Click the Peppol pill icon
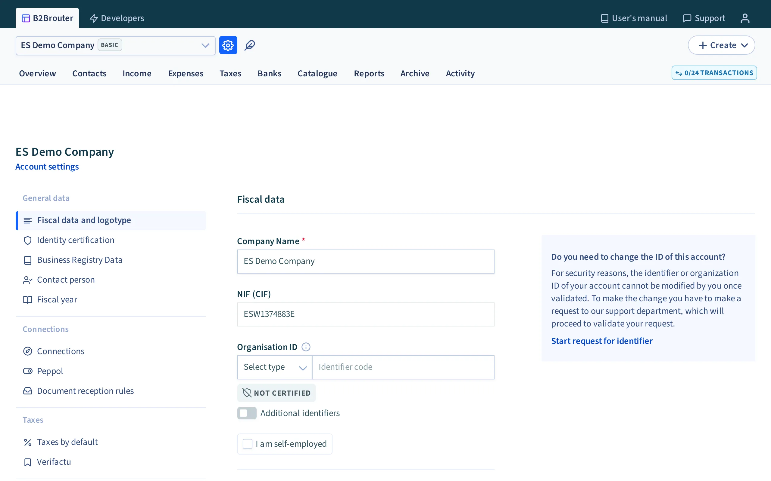Screen dimensions: 771x481 click(x=28, y=371)
